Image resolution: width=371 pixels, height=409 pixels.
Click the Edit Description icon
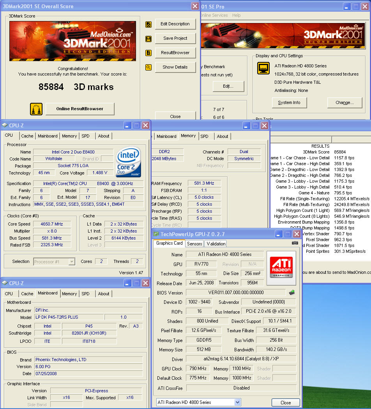click(148, 25)
